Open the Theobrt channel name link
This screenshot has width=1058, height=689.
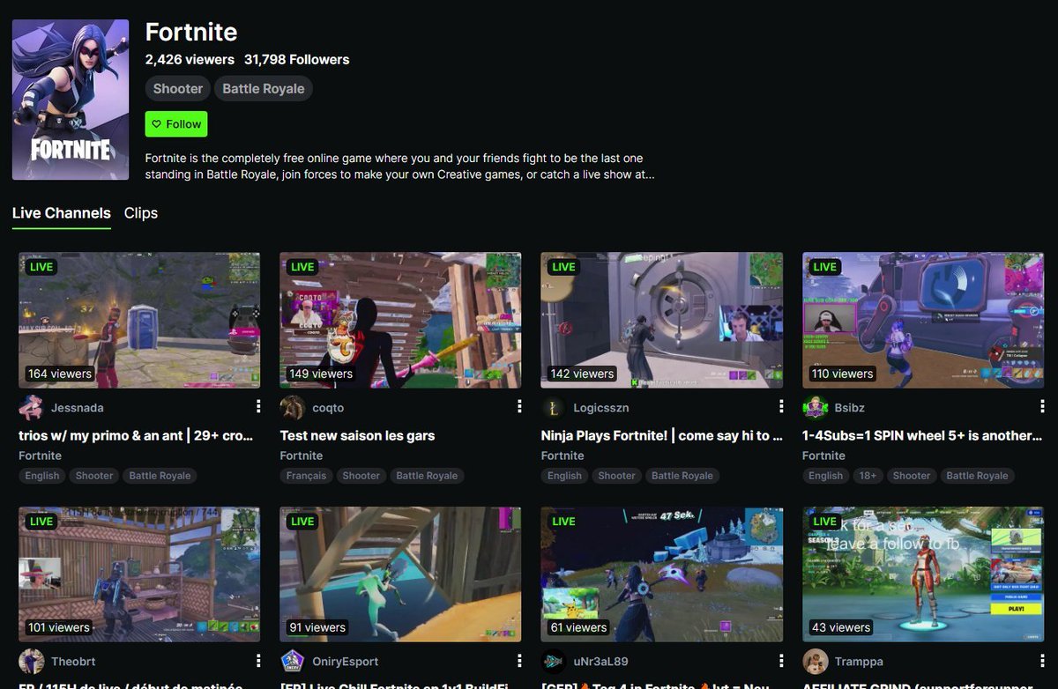pyautogui.click(x=73, y=662)
